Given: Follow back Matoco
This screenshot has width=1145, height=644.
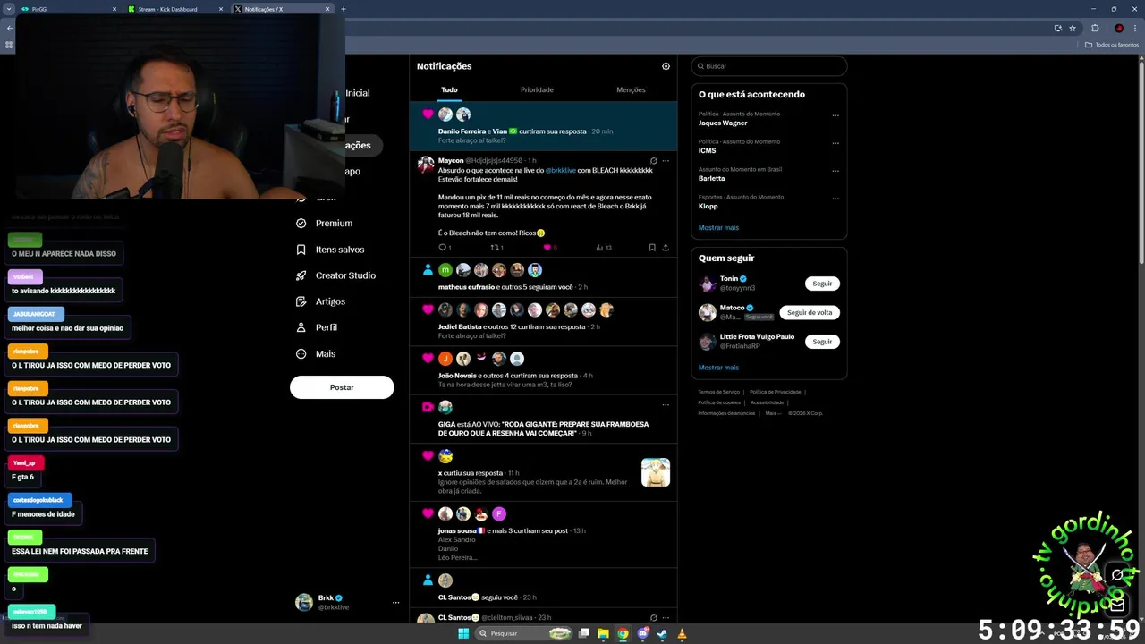Looking at the screenshot, I should pyautogui.click(x=810, y=312).
